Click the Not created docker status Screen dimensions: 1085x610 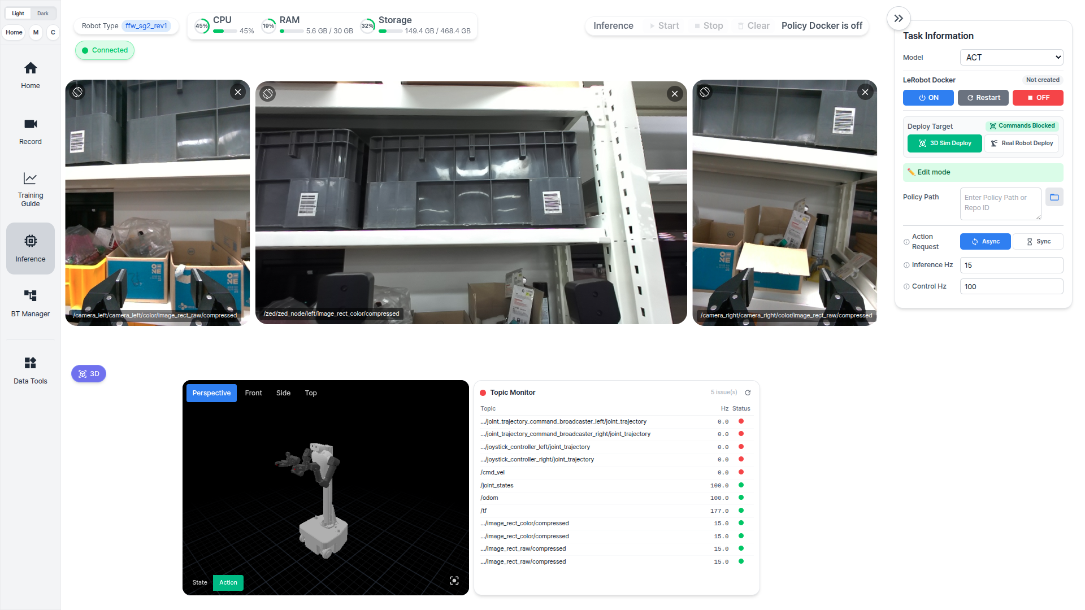pos(1043,80)
